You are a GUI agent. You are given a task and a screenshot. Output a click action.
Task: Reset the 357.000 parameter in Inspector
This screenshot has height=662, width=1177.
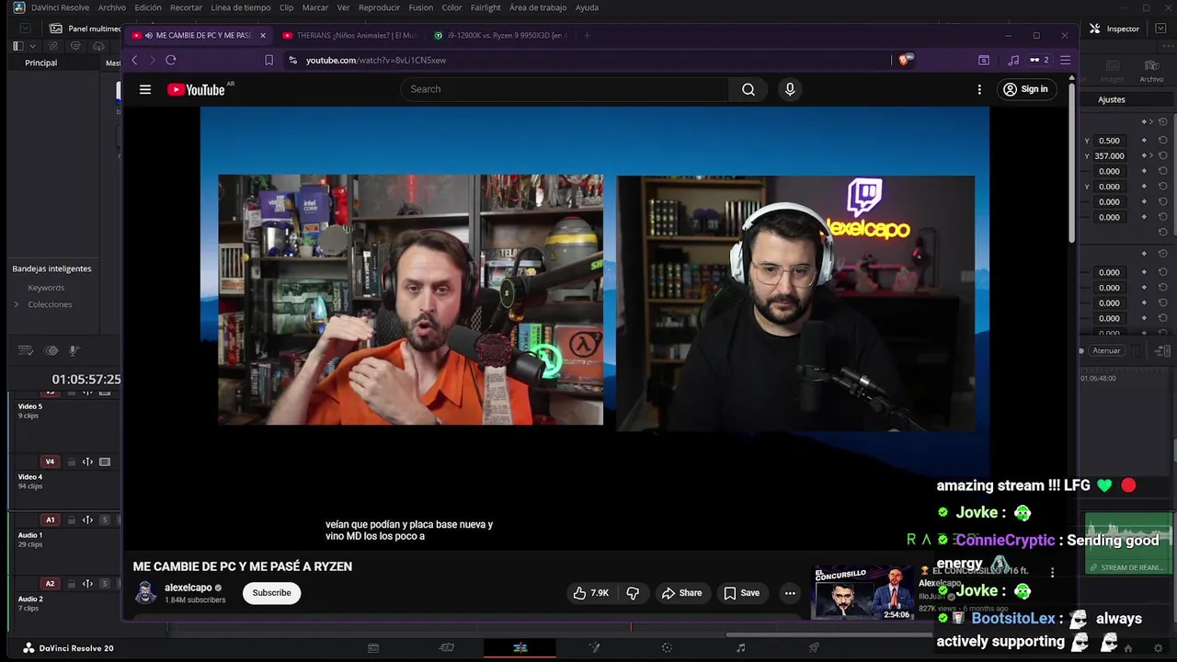coord(1163,155)
